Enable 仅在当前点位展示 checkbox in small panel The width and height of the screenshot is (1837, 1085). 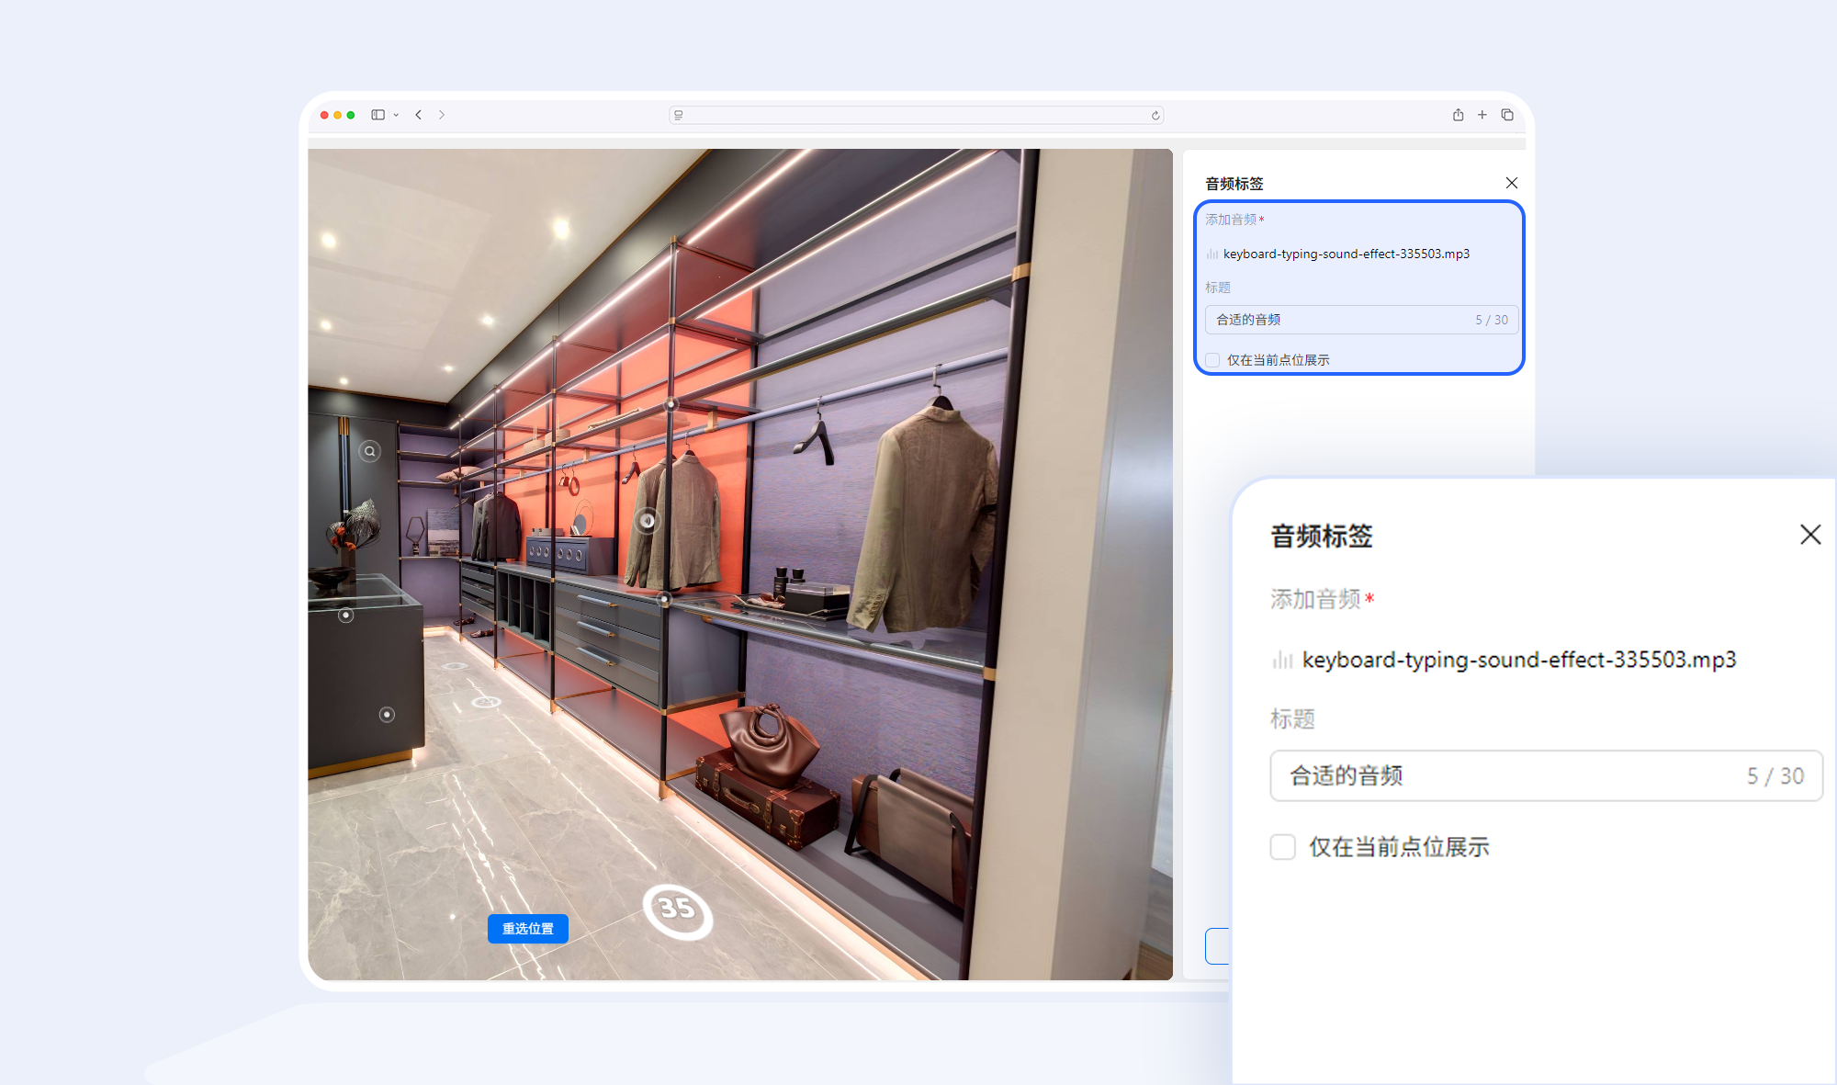[1212, 360]
